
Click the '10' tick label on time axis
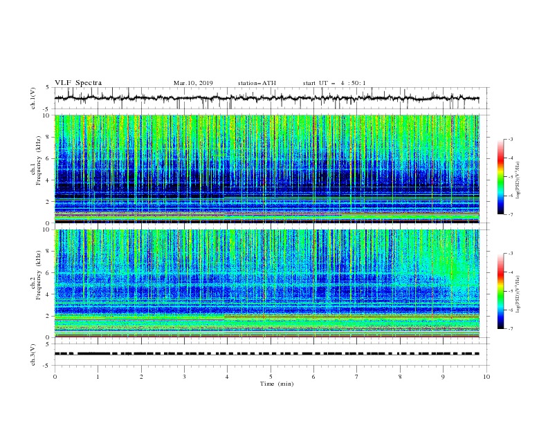point(486,377)
